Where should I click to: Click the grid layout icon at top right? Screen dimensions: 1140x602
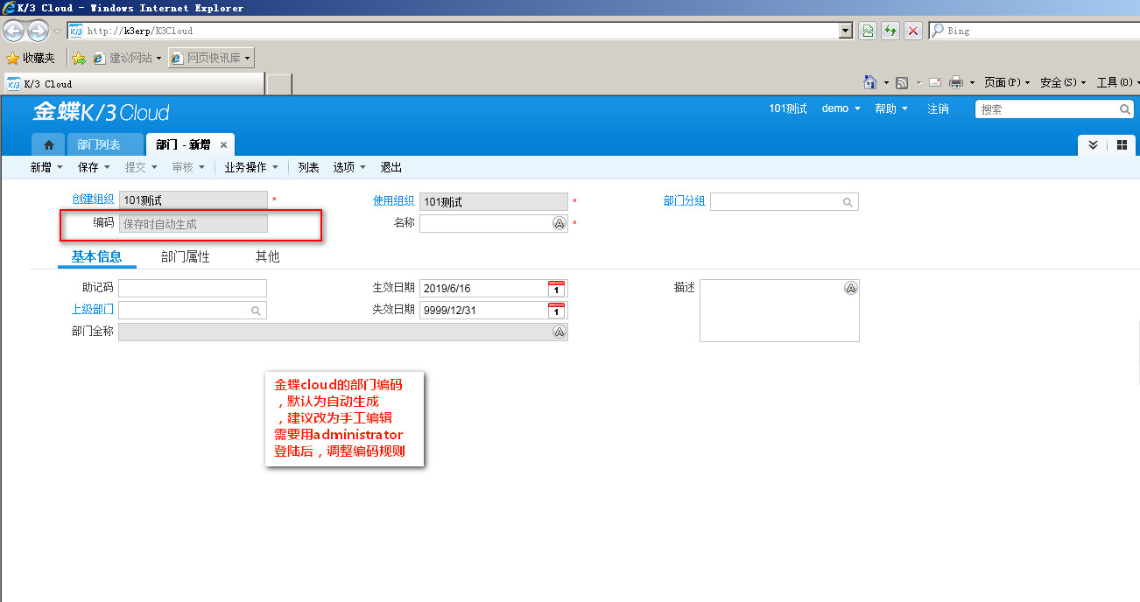(1122, 145)
